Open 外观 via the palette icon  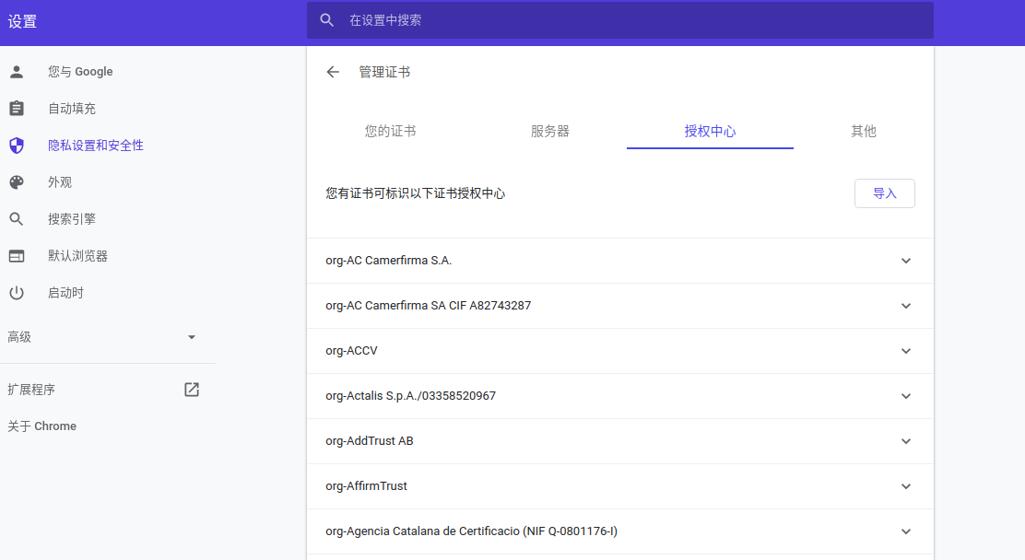click(x=17, y=182)
